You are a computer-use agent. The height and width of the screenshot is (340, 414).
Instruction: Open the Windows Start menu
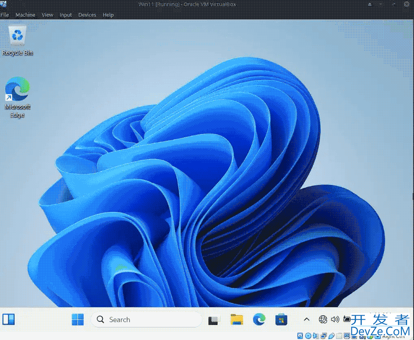(78, 319)
